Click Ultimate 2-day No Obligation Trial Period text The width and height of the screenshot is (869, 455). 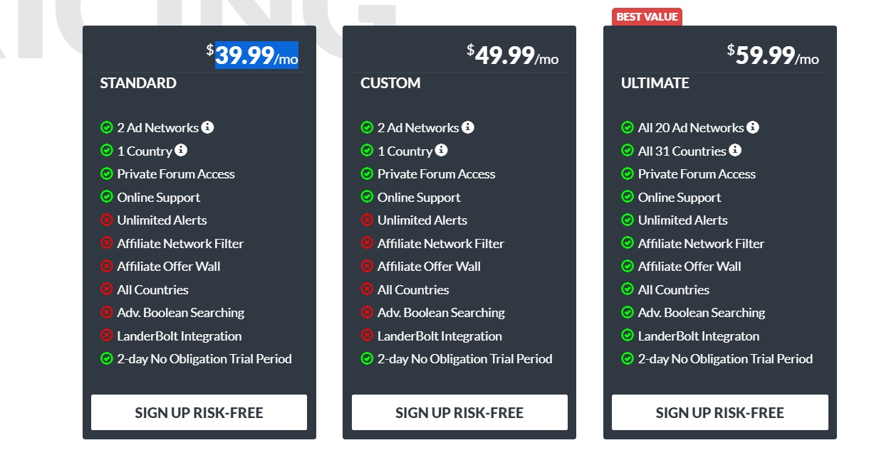[725, 359]
